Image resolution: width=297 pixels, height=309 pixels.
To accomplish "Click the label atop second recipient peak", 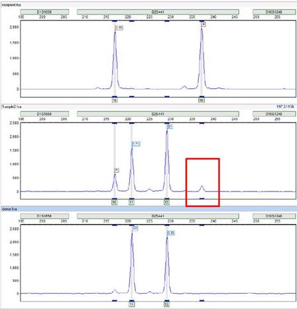I will (204, 25).
